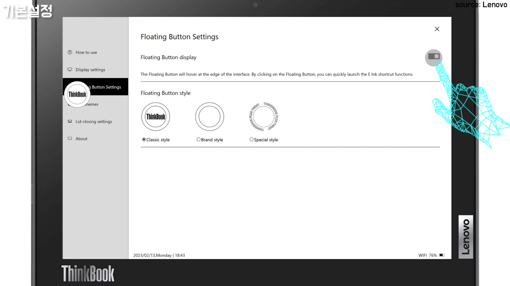Viewport: 510px width, 286px height.
Task: Click the How to use question icon
Action: coord(70,52)
